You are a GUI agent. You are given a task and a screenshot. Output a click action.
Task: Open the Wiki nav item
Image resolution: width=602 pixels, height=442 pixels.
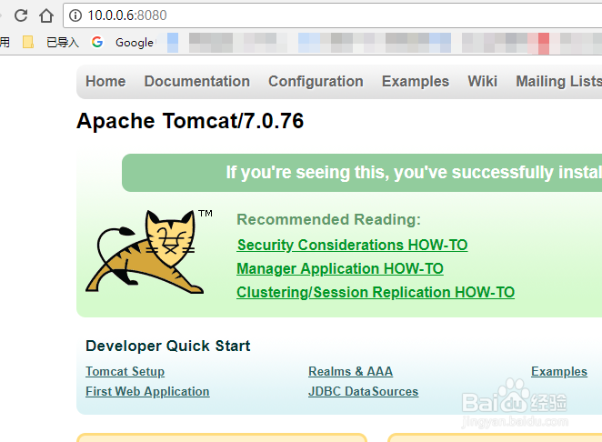click(x=482, y=82)
